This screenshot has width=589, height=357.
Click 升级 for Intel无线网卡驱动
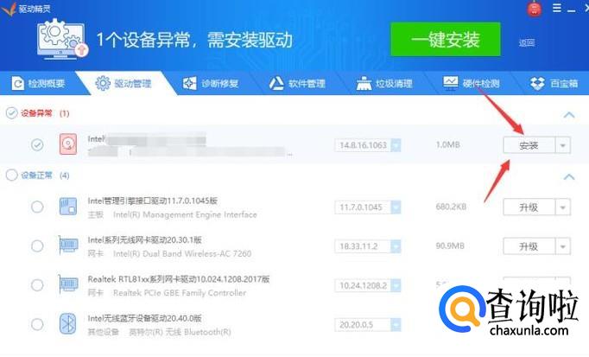click(x=529, y=246)
